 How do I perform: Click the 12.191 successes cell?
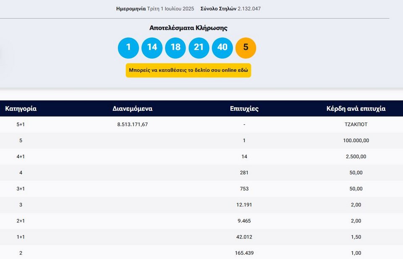click(244, 205)
